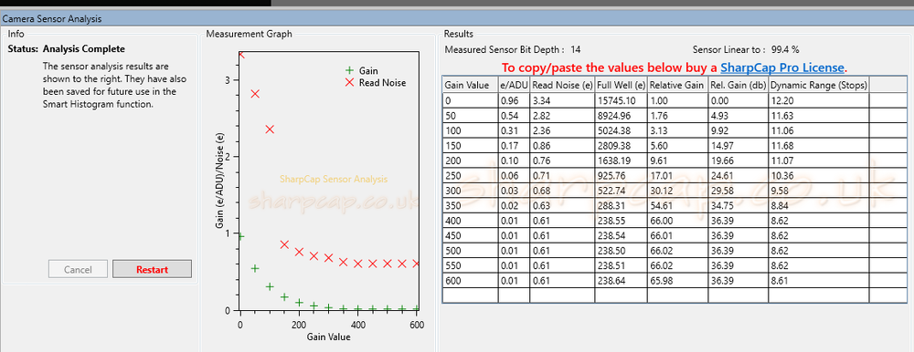Select the Full Well cell 925.76

[x=622, y=176]
